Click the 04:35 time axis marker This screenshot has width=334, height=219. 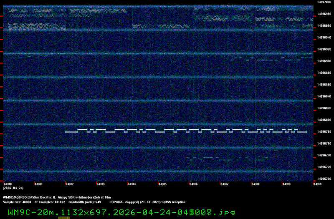click(x=162, y=184)
